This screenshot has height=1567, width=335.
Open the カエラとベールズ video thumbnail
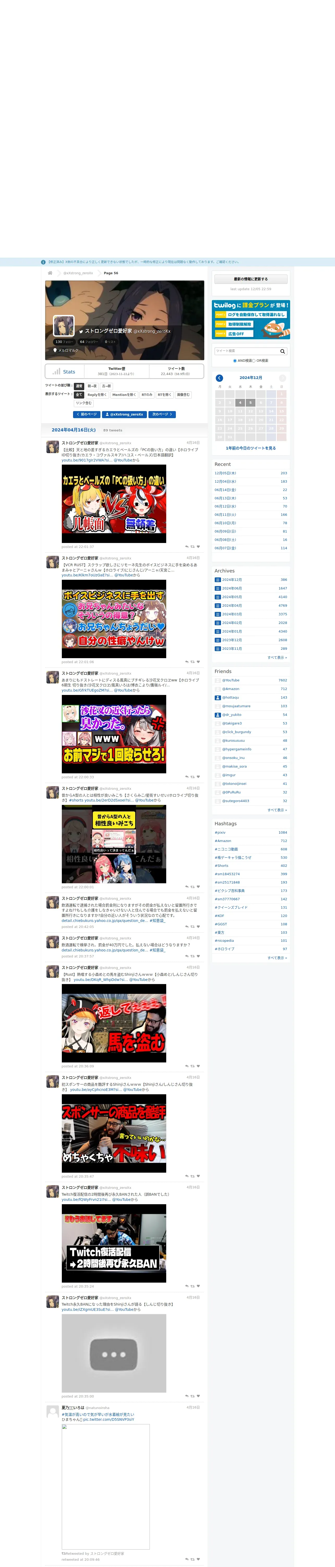click(x=114, y=504)
